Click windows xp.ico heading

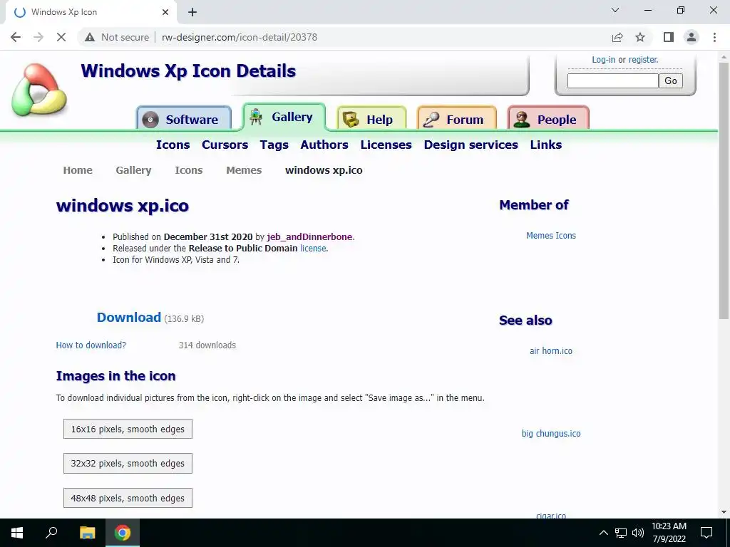click(123, 206)
